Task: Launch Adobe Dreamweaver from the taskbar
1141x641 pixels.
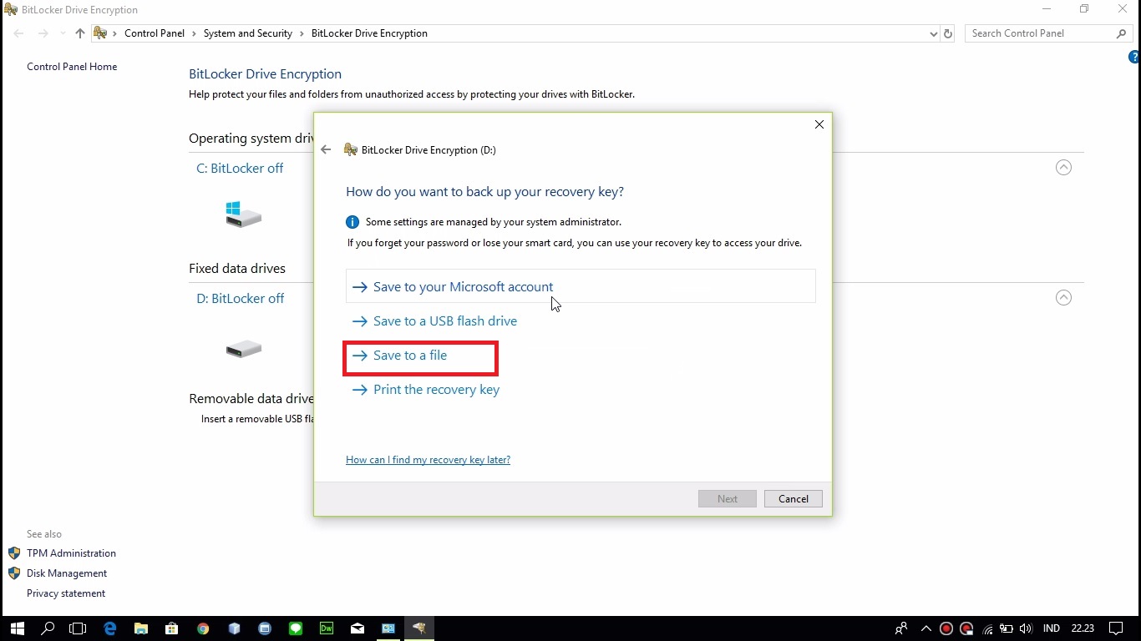Action: [327, 628]
